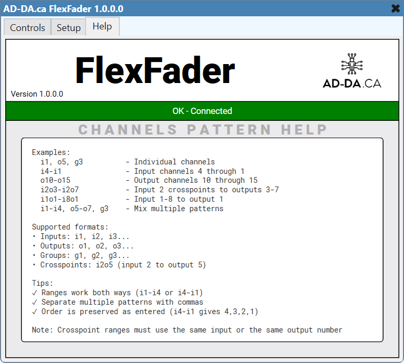Click the AD-DA.CA circuit logo
Image resolution: width=404 pixels, height=363 pixels.
[351, 71]
